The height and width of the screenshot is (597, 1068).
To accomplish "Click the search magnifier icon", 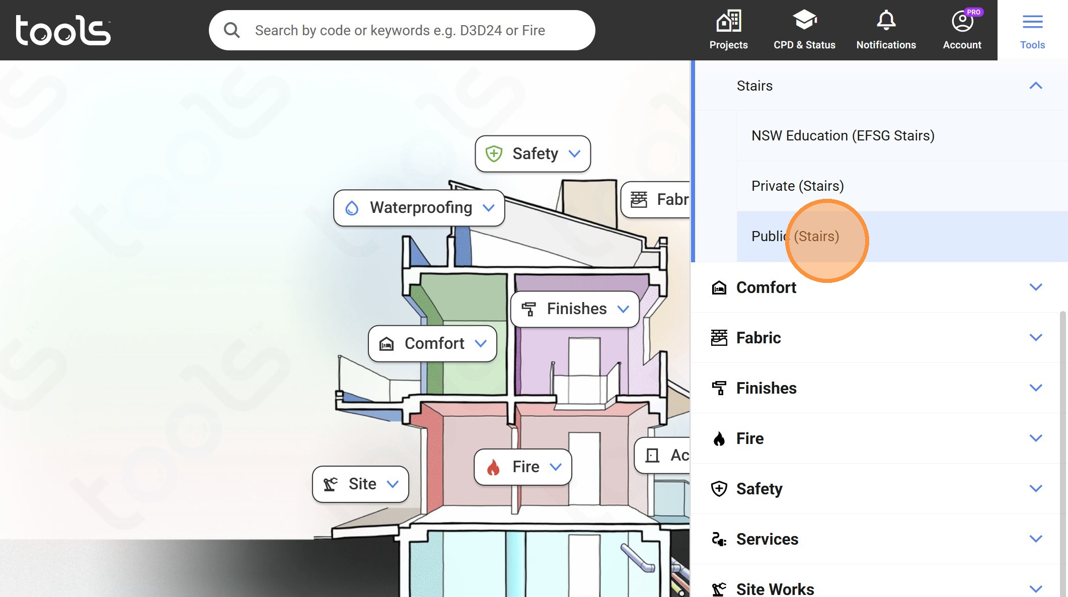I will [x=232, y=30].
